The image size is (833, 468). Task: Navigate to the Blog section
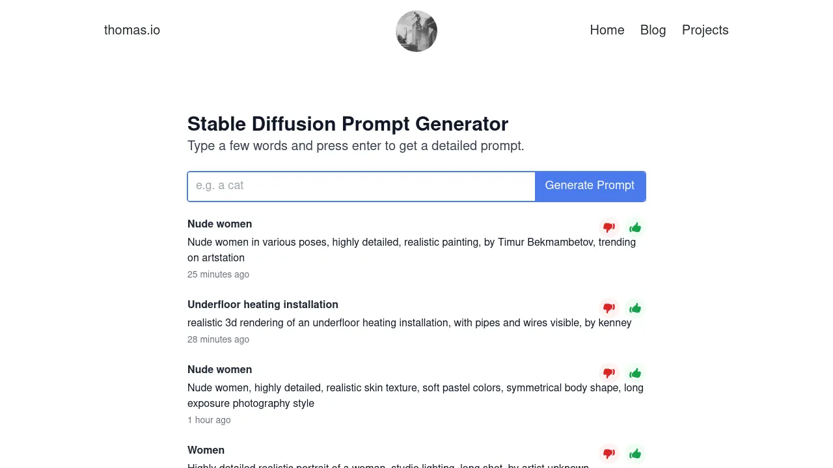coord(653,30)
